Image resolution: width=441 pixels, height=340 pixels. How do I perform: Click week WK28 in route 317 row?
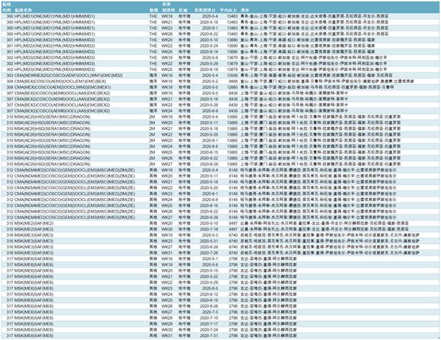coord(167,318)
